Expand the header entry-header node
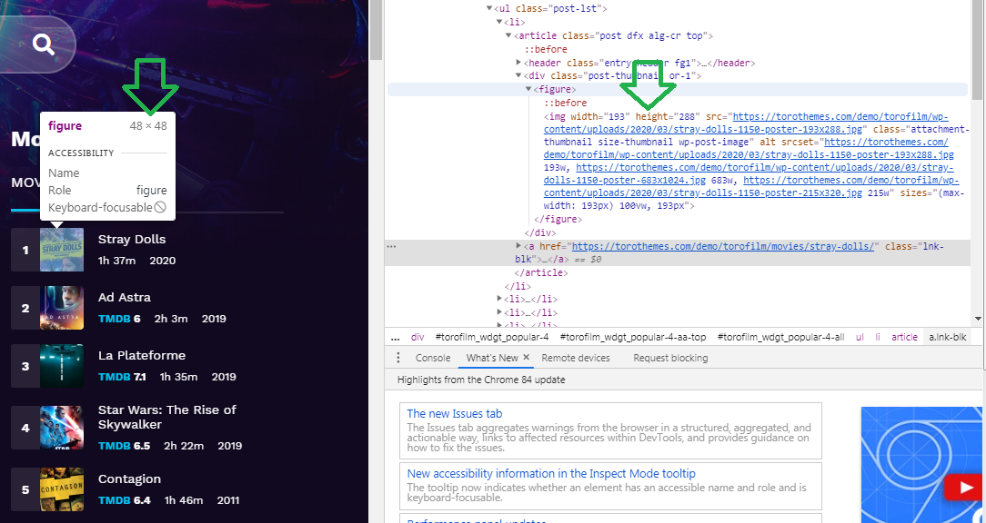986x523 pixels. click(x=518, y=63)
